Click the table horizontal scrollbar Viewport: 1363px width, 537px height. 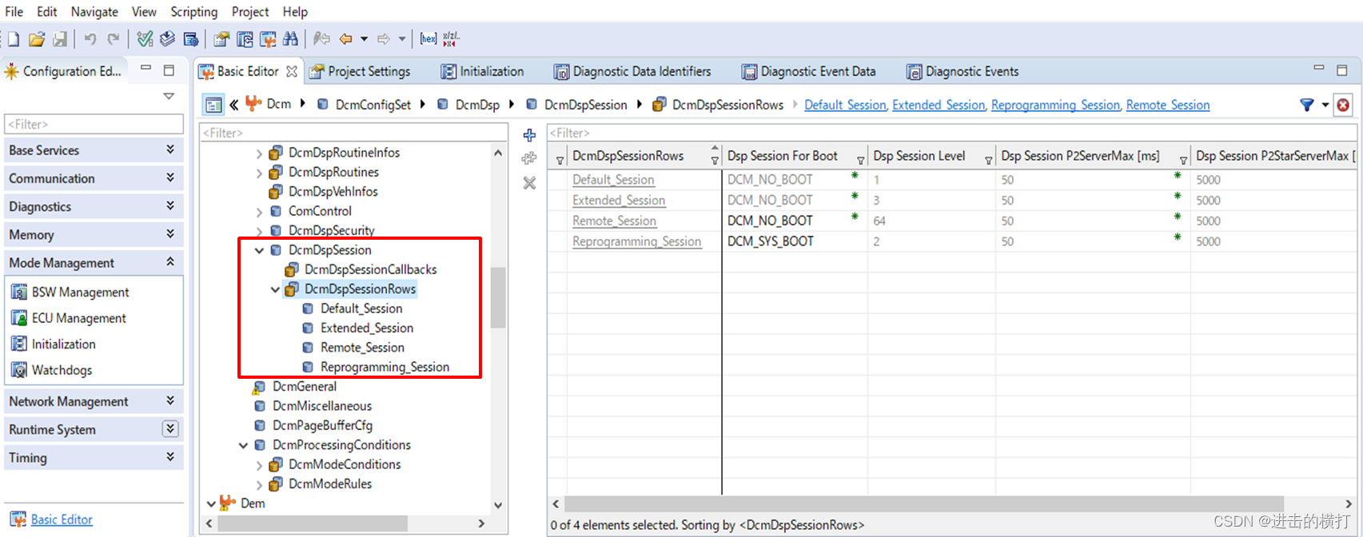point(924,503)
